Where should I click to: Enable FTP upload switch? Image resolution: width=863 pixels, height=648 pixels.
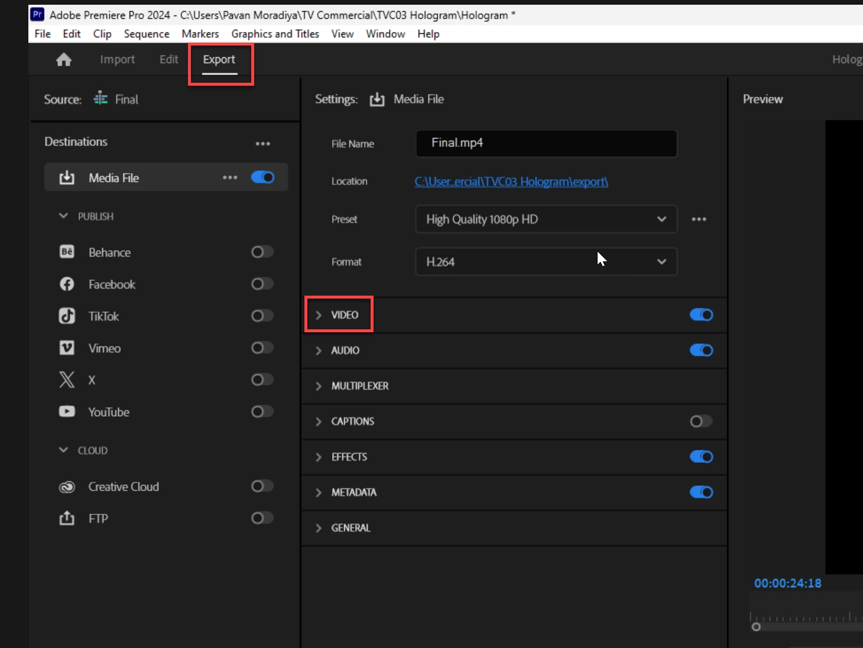coord(262,518)
